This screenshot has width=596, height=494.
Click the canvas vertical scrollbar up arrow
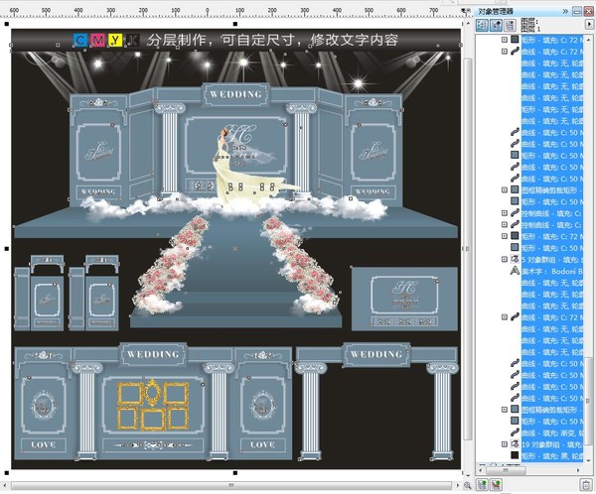point(467,24)
